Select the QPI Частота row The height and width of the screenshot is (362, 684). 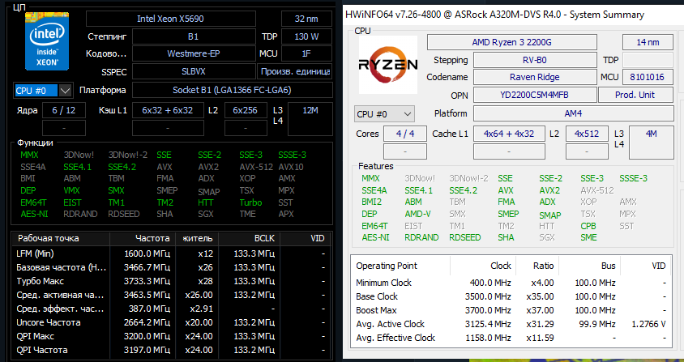click(x=171, y=350)
